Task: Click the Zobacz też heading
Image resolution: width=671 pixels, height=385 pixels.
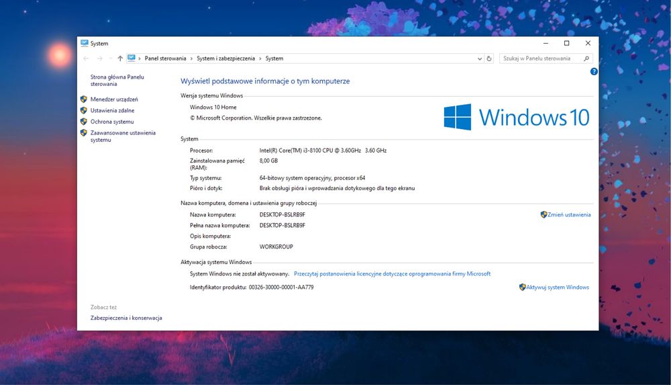Action: pos(103,307)
